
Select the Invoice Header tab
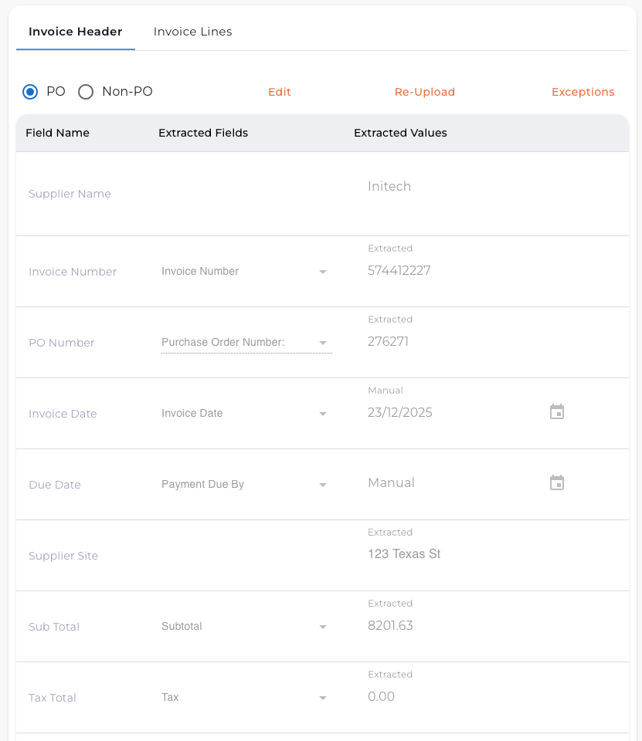(75, 31)
